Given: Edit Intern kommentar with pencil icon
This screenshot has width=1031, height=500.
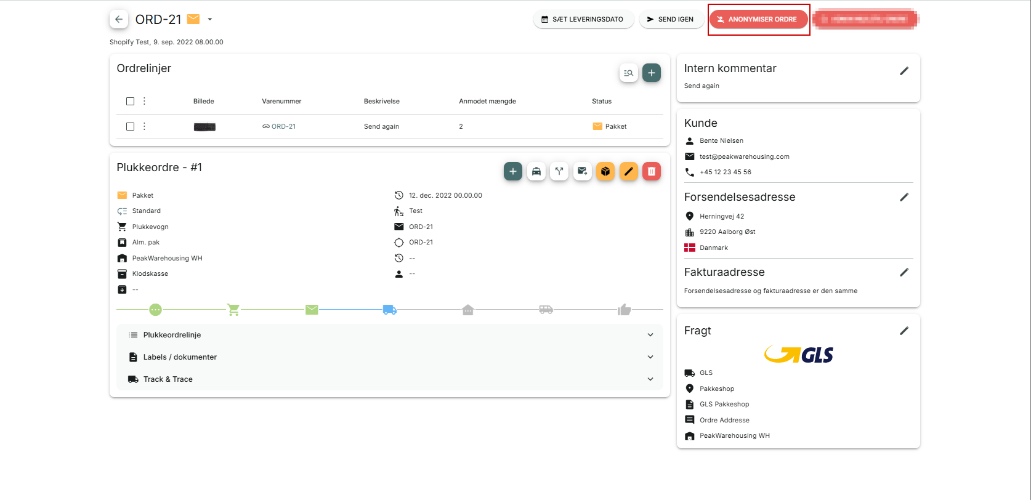Looking at the screenshot, I should tap(904, 71).
